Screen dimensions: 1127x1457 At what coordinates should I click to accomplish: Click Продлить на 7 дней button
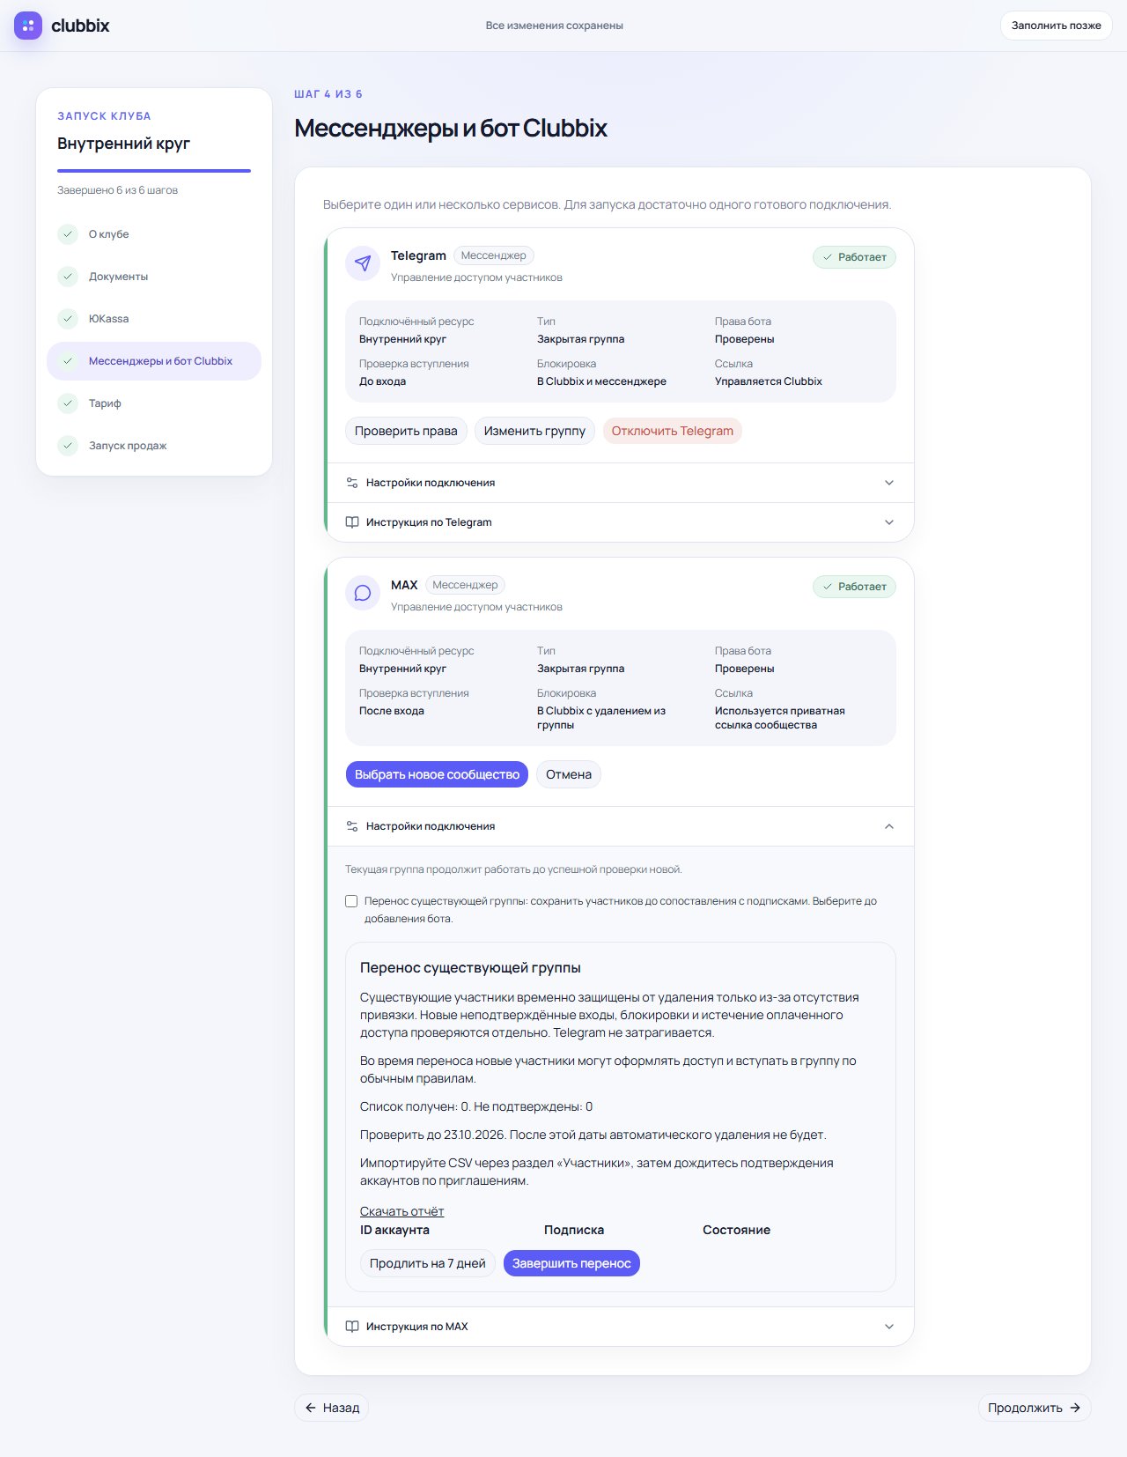[428, 1263]
